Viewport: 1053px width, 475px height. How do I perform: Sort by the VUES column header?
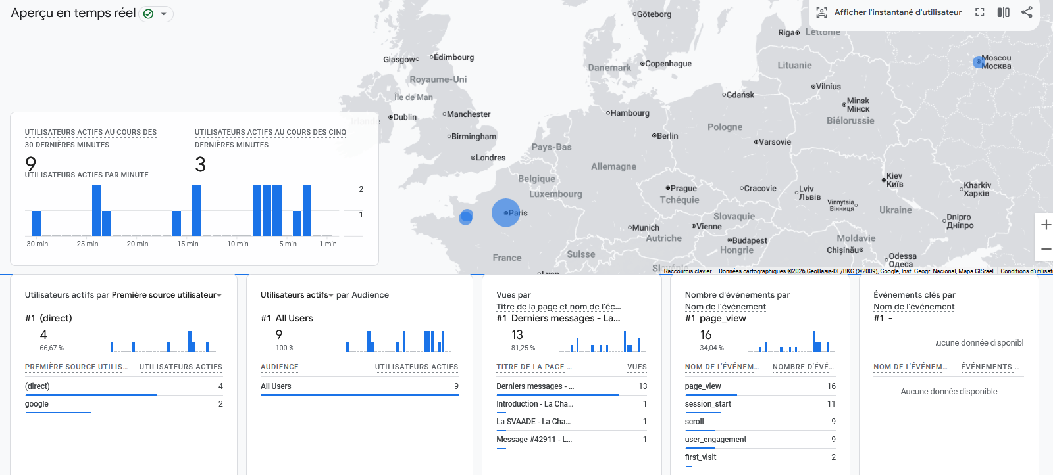[636, 367]
